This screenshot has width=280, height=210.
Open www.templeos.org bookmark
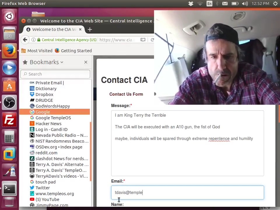tap(55, 194)
